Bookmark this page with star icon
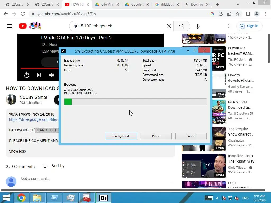 click(238, 14)
